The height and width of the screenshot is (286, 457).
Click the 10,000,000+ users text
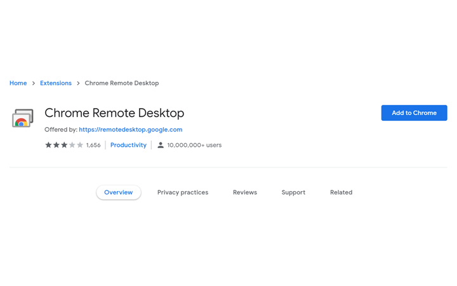tap(194, 145)
